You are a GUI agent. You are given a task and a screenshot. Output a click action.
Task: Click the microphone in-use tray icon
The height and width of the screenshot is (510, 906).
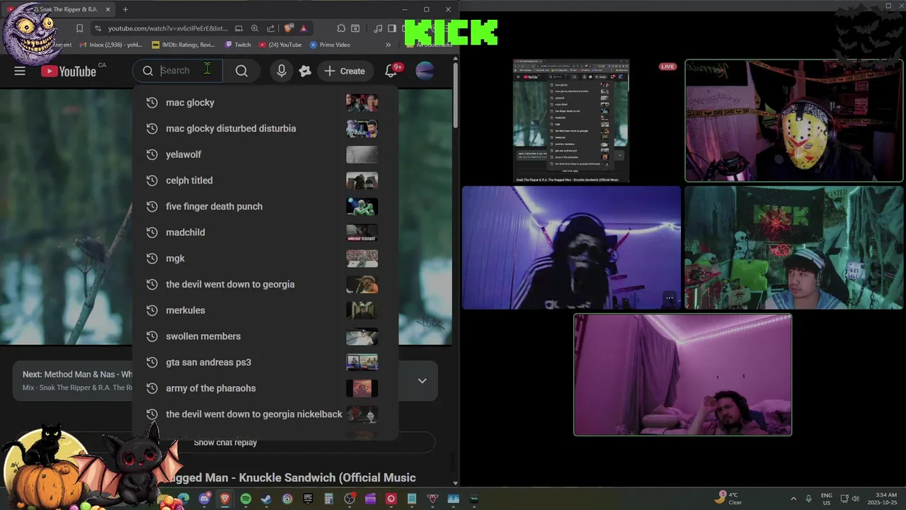pyautogui.click(x=809, y=499)
